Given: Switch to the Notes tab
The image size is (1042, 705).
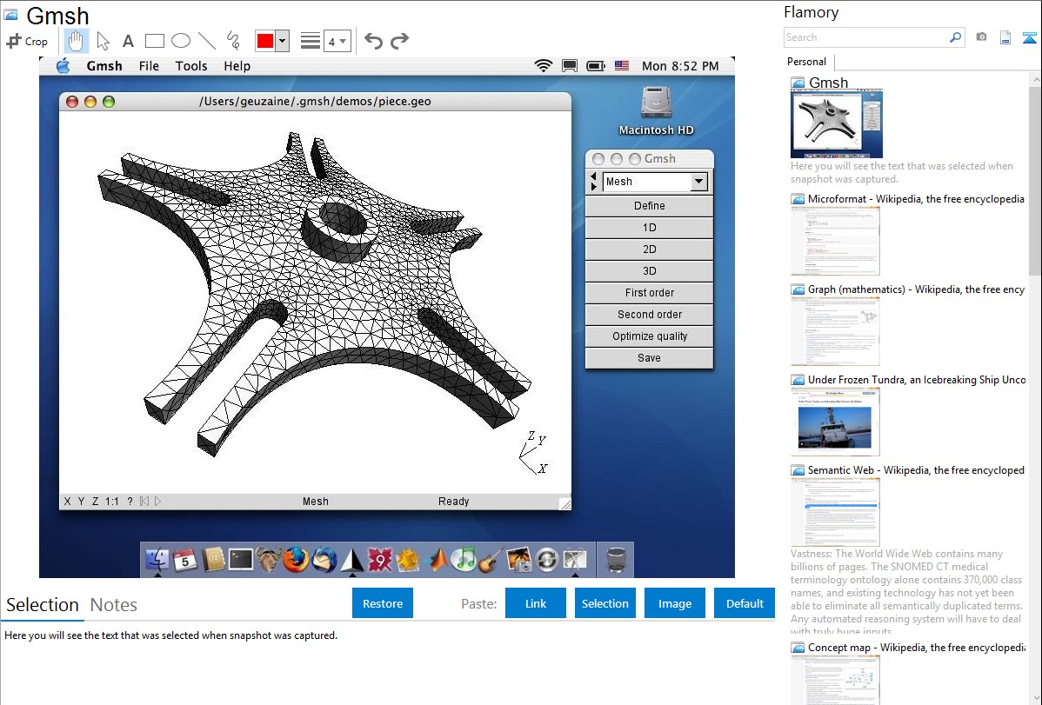Looking at the screenshot, I should click(114, 605).
